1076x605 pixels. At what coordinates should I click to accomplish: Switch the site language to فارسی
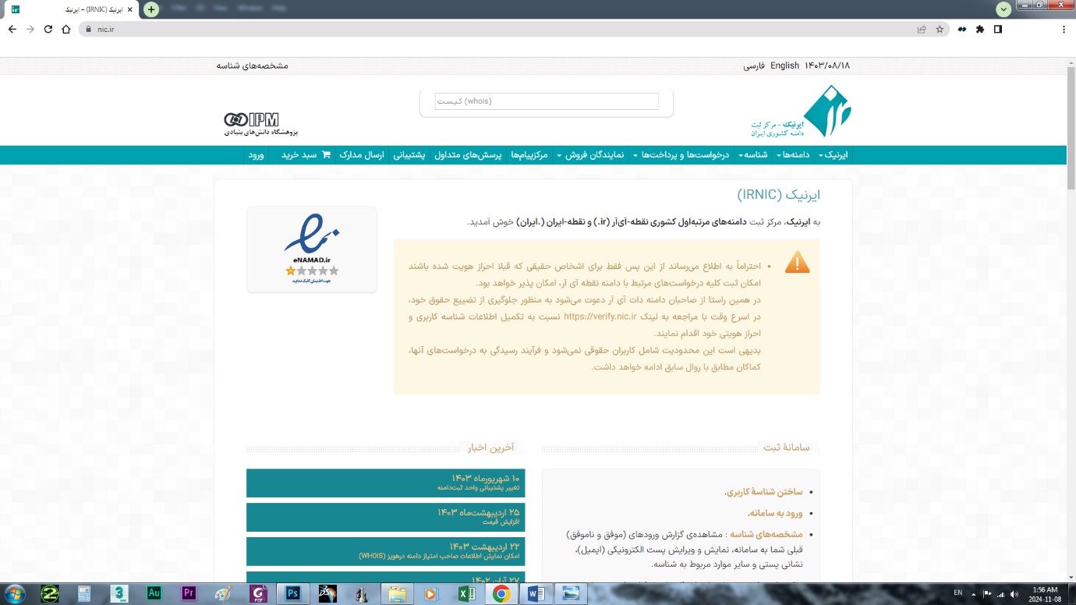point(754,65)
